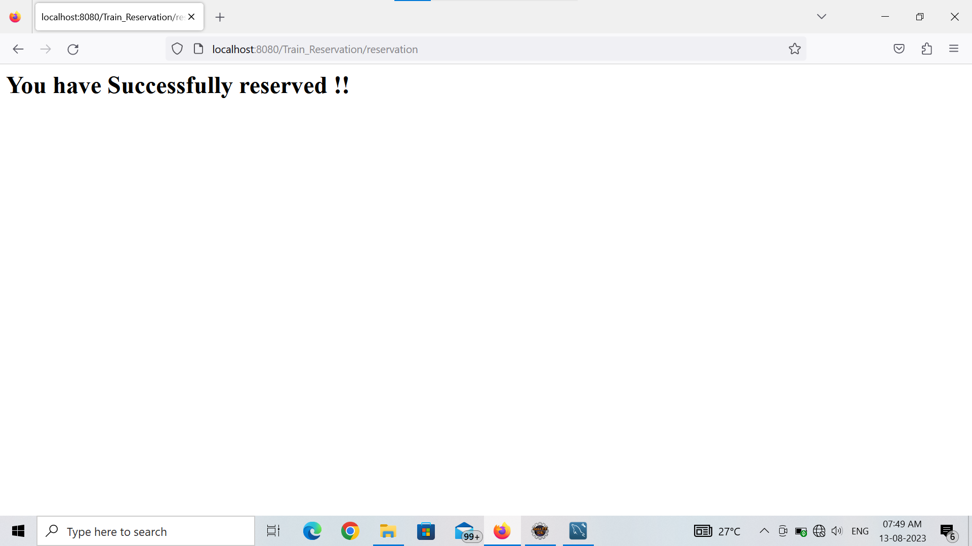Select the Train_Reservation browser tab
The image size is (972, 546).
(x=110, y=17)
